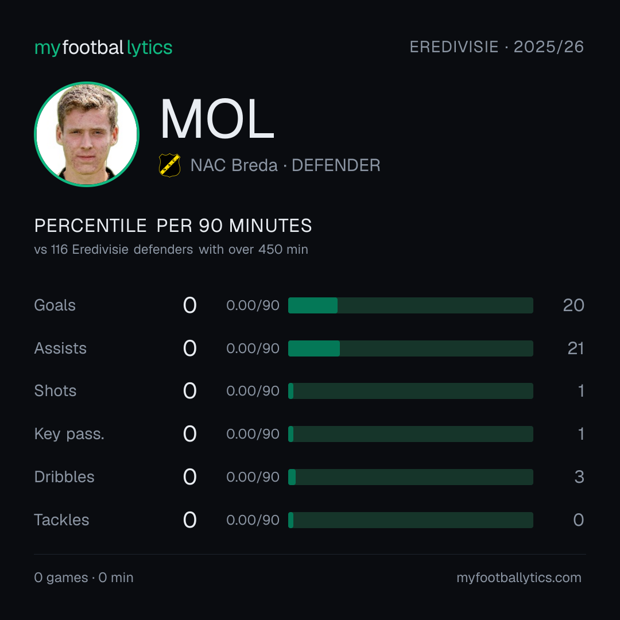
Task: Open the myfootballytics.com footer link
Action: pos(519,578)
